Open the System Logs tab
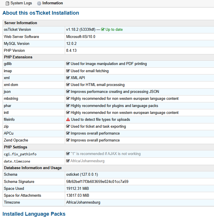This screenshot has height=220, width=214. (x=21, y=3)
